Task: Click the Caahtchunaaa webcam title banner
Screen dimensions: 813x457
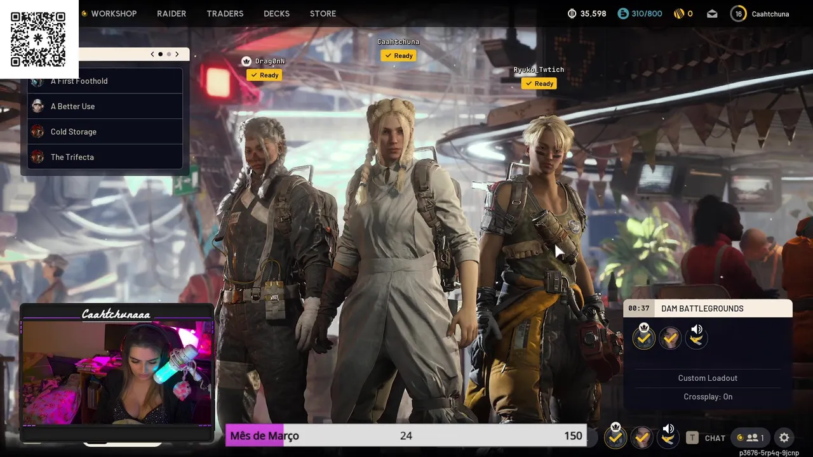Action: tap(116, 314)
